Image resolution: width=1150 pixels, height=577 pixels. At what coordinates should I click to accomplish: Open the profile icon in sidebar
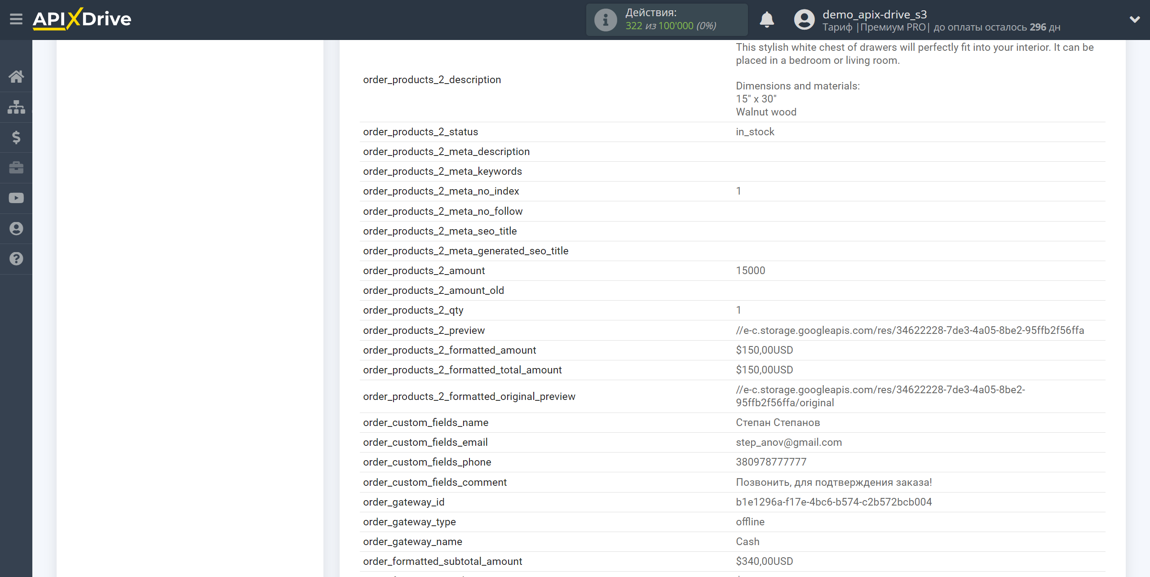(16, 229)
